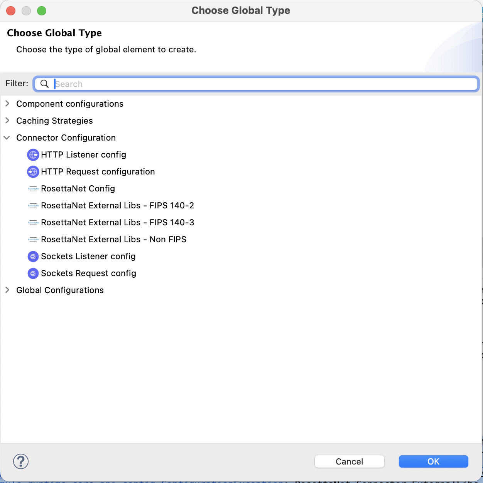Click the Sockets Listener config icon
This screenshot has width=483, height=483.
[33, 257]
